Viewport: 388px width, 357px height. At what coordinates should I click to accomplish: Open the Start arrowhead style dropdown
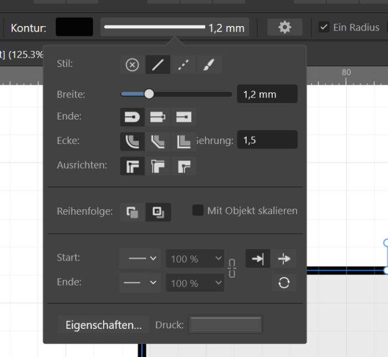coord(140,258)
